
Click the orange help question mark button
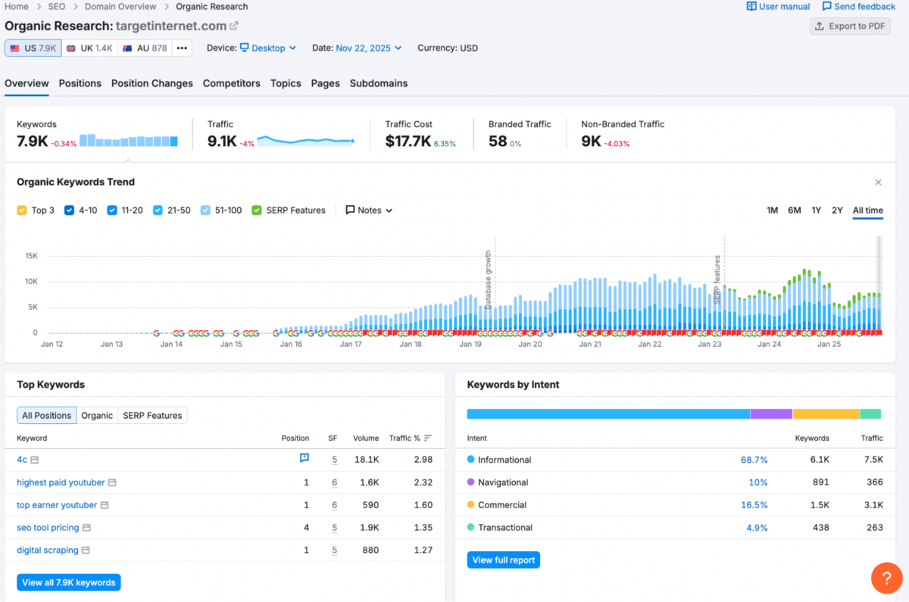[x=886, y=578]
